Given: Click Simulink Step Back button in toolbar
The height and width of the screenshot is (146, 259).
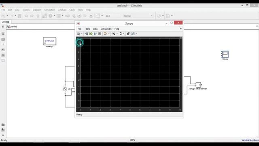Looking at the screenshot, I should tap(74, 16).
